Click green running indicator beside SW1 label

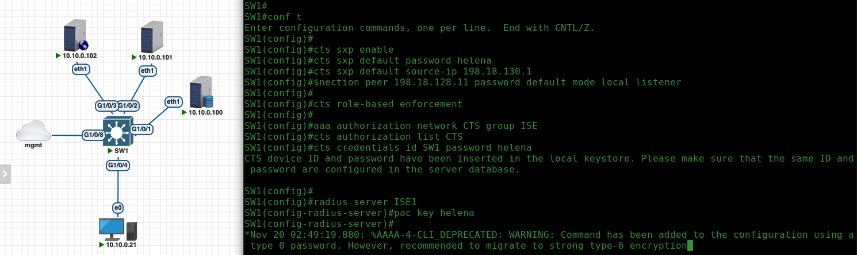(110, 151)
